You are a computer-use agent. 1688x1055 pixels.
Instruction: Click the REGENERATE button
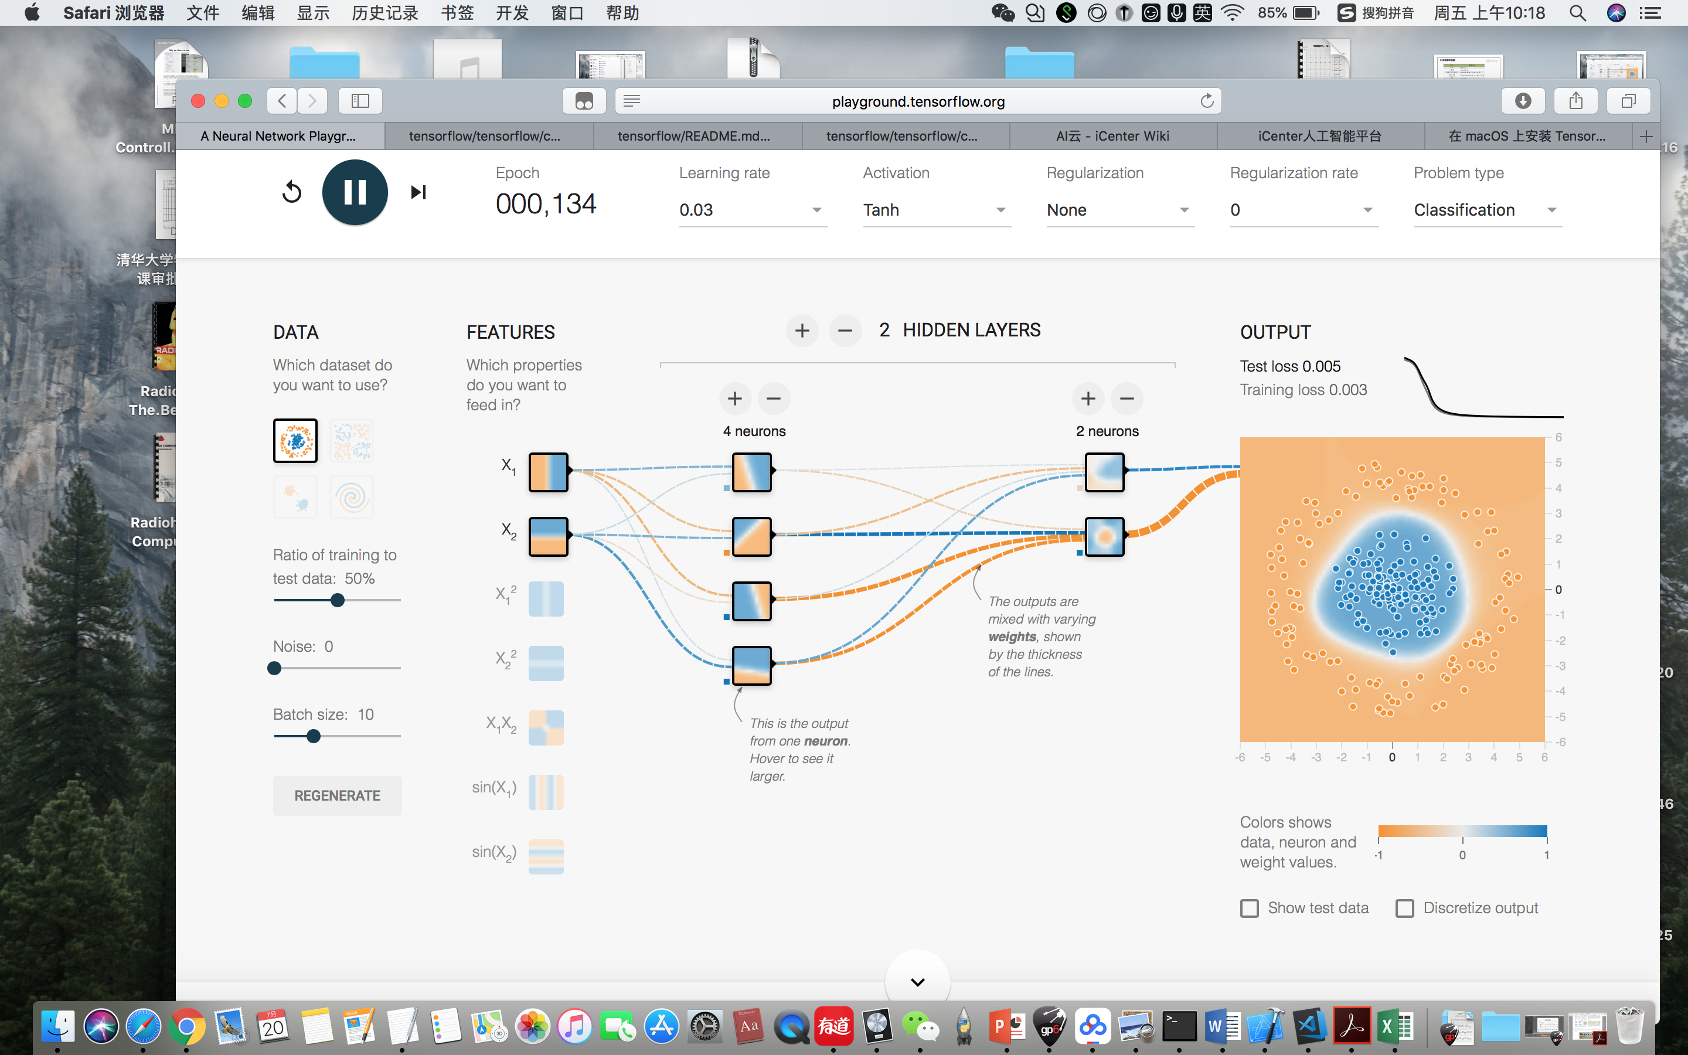click(337, 795)
